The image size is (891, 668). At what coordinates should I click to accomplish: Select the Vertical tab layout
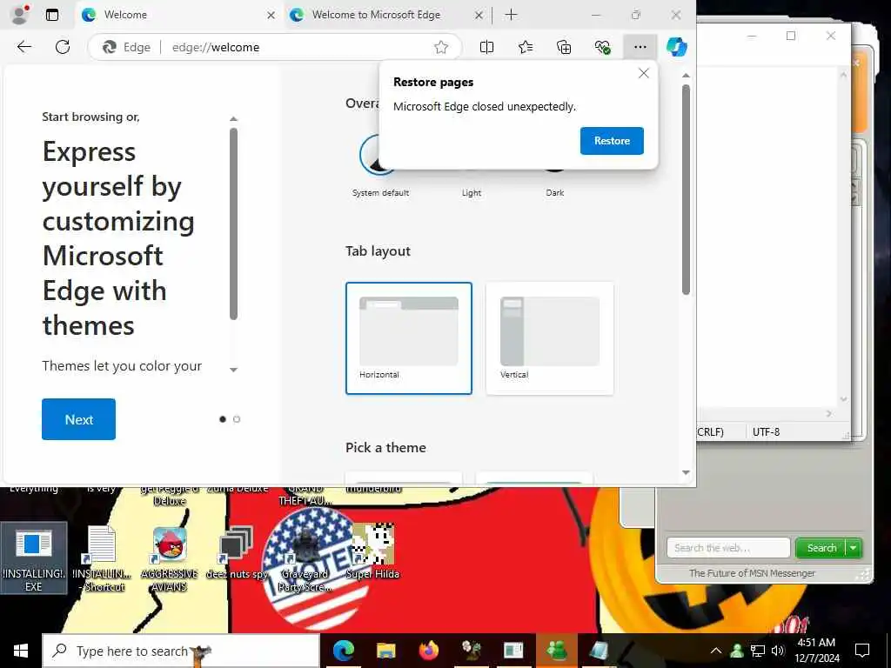point(550,338)
